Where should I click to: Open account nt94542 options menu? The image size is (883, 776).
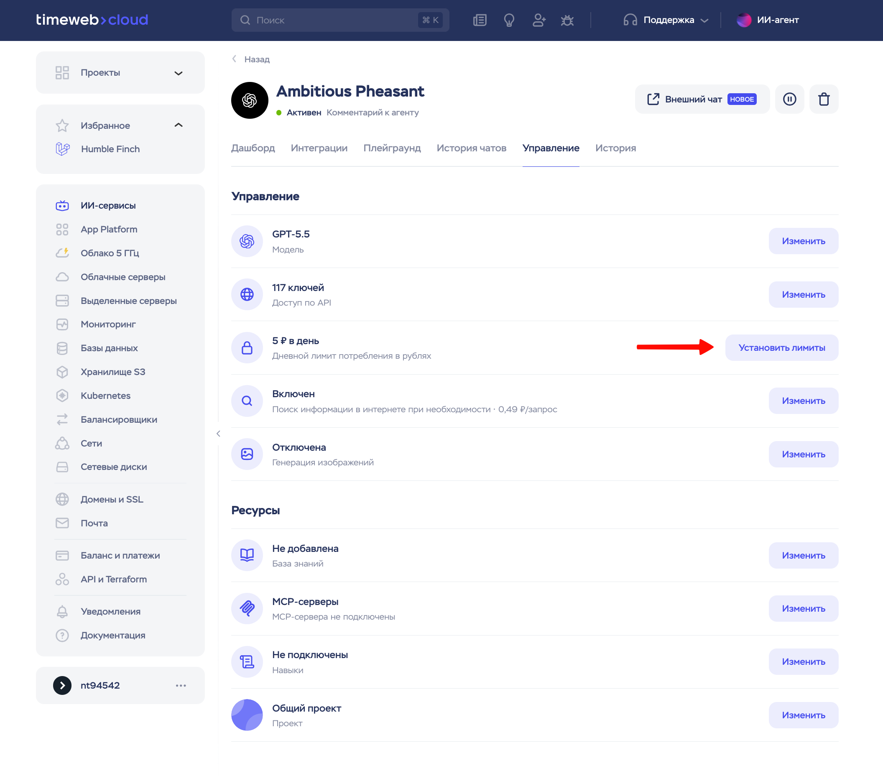click(x=181, y=685)
